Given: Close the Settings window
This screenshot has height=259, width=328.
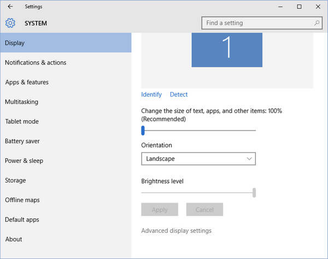Looking at the screenshot, I should point(318,7).
